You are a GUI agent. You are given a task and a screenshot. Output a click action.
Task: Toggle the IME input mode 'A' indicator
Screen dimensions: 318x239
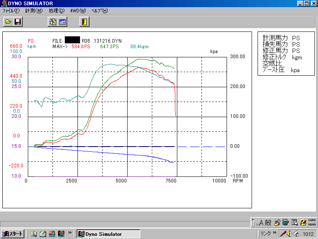pos(260,223)
